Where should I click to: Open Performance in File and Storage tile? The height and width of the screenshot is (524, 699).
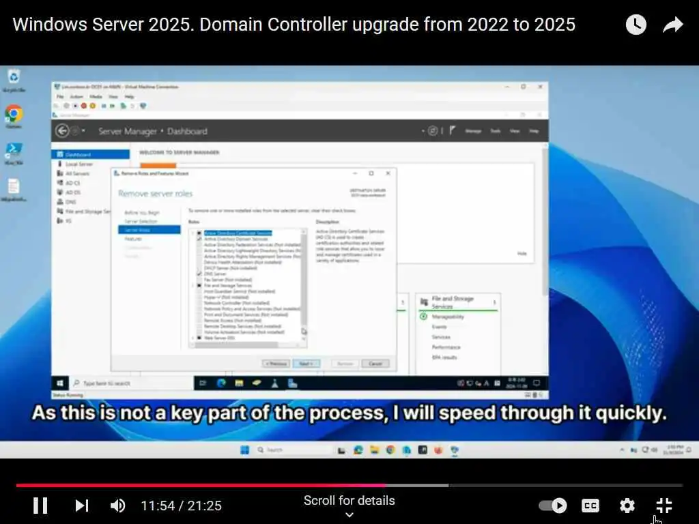pyautogui.click(x=446, y=347)
